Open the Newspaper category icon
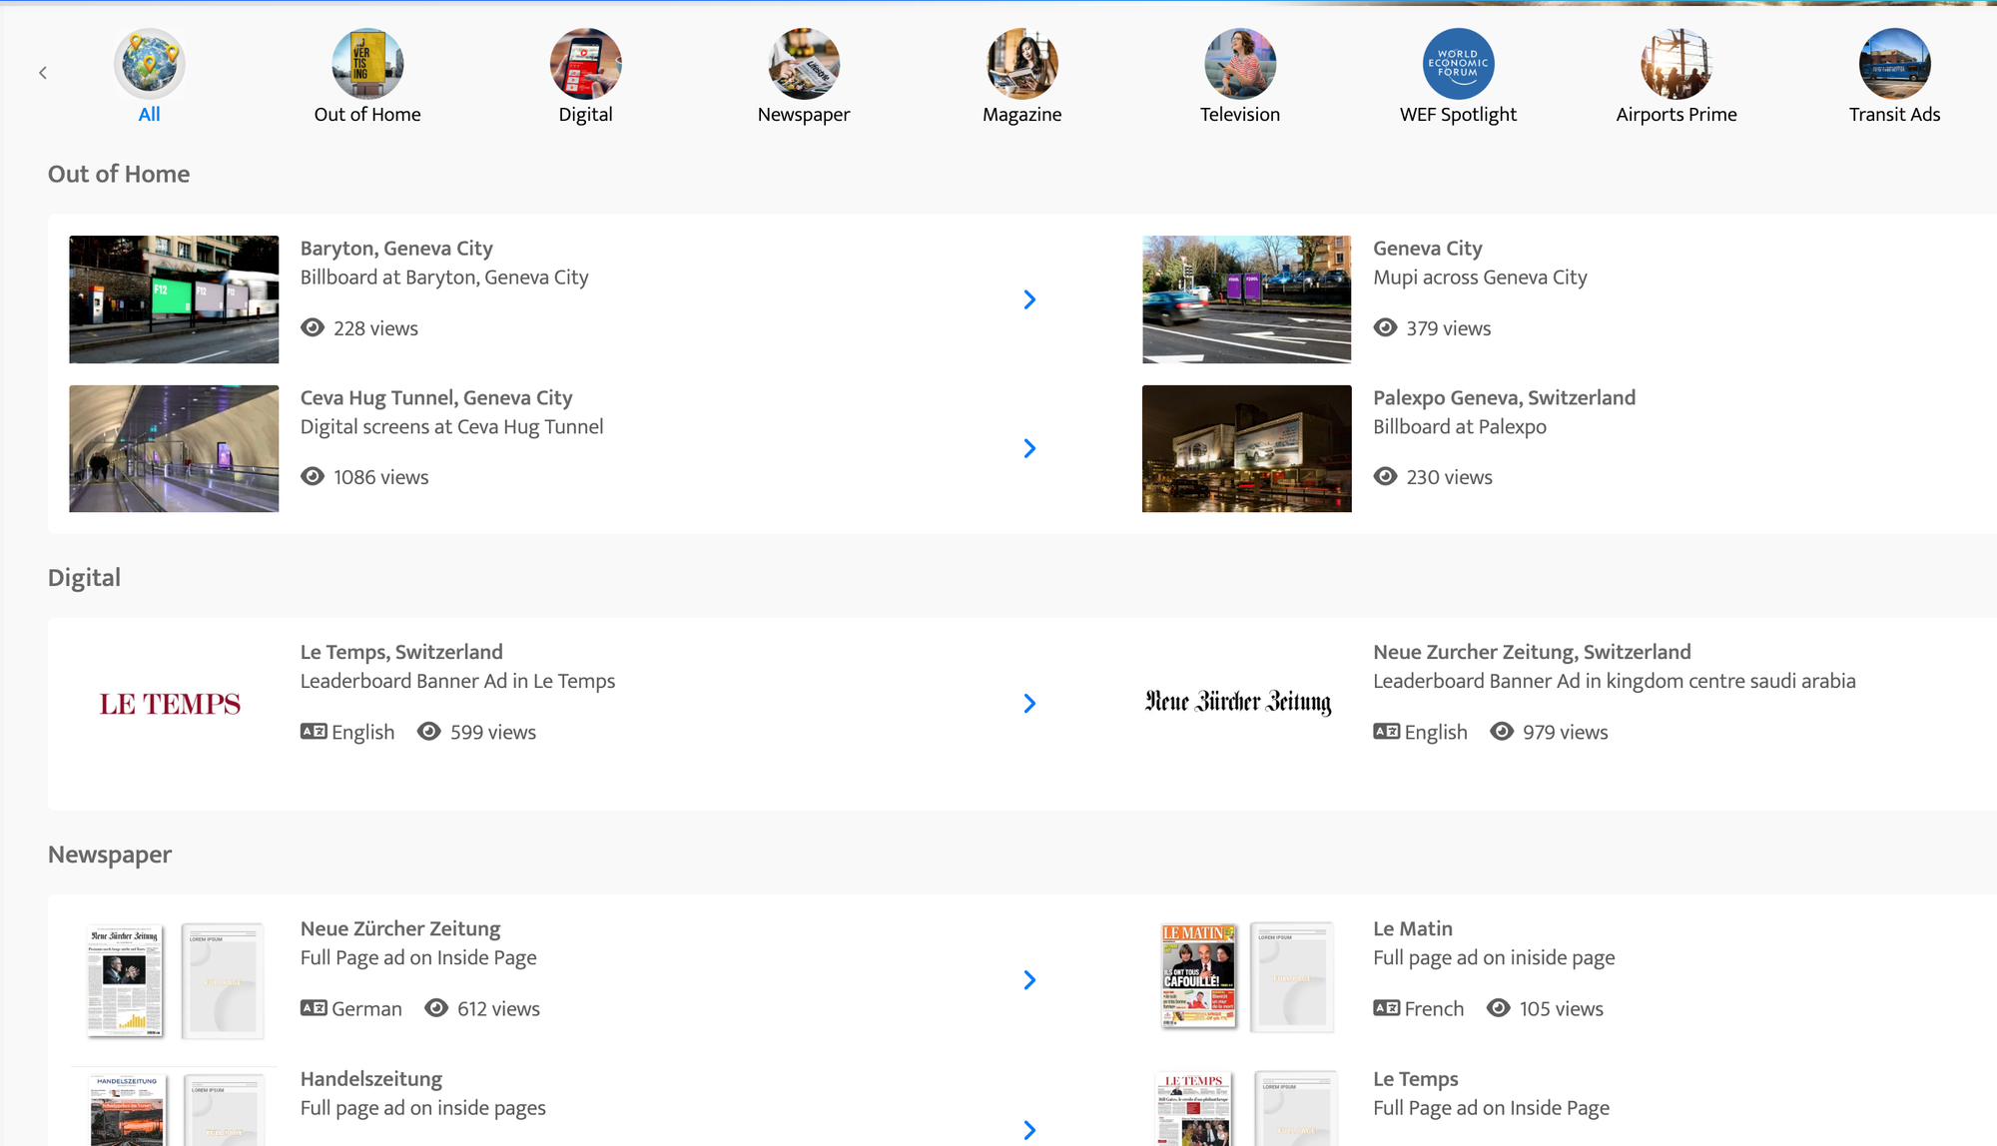 804,64
